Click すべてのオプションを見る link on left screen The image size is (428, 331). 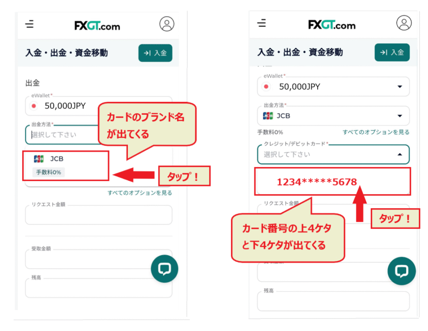coord(140,193)
